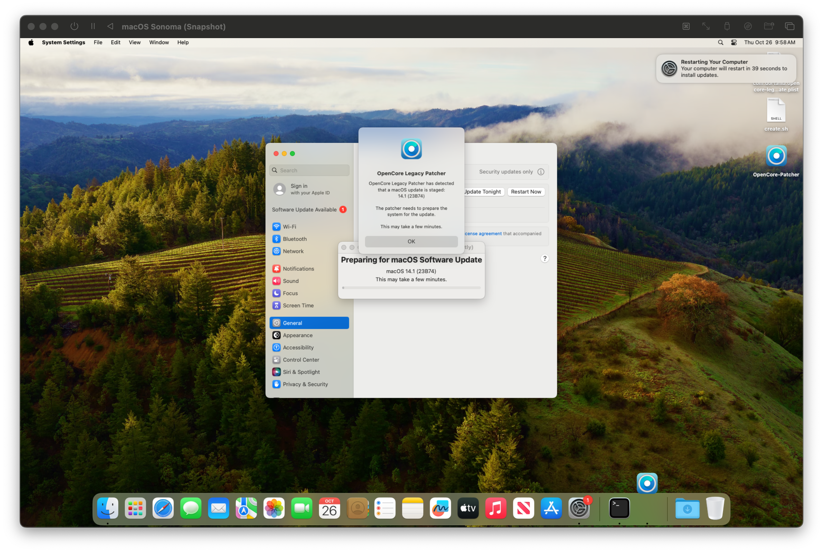Select Wi-Fi in settings sidebar

[309, 227]
